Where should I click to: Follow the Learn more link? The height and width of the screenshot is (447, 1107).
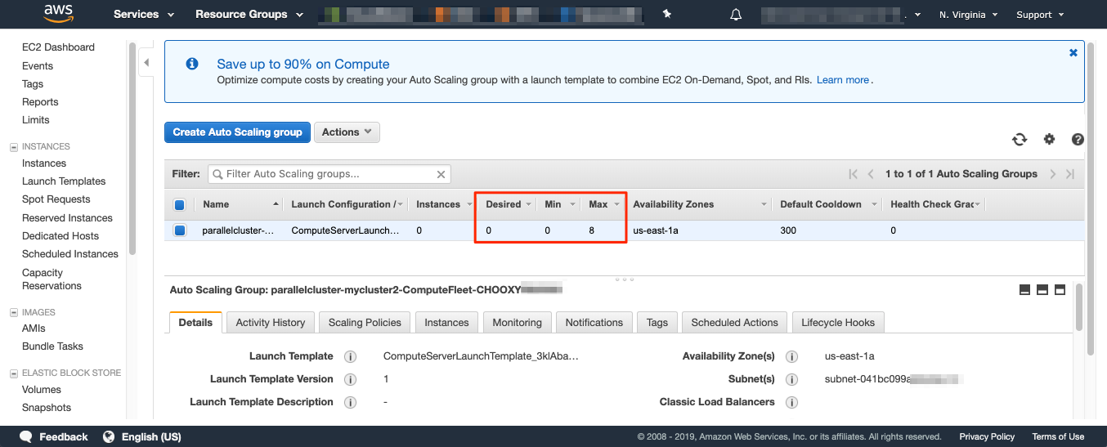(x=843, y=80)
